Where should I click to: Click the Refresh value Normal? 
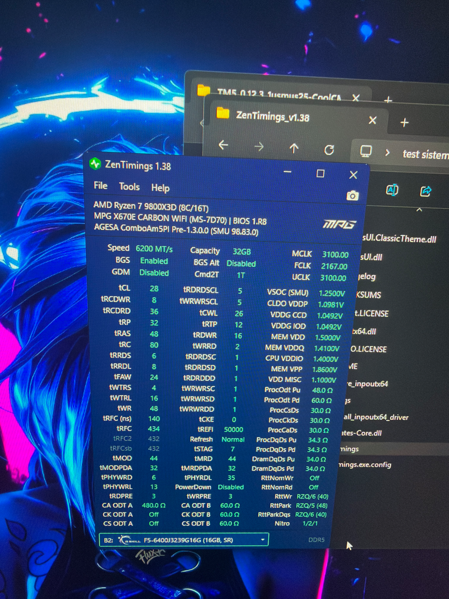tap(233, 440)
